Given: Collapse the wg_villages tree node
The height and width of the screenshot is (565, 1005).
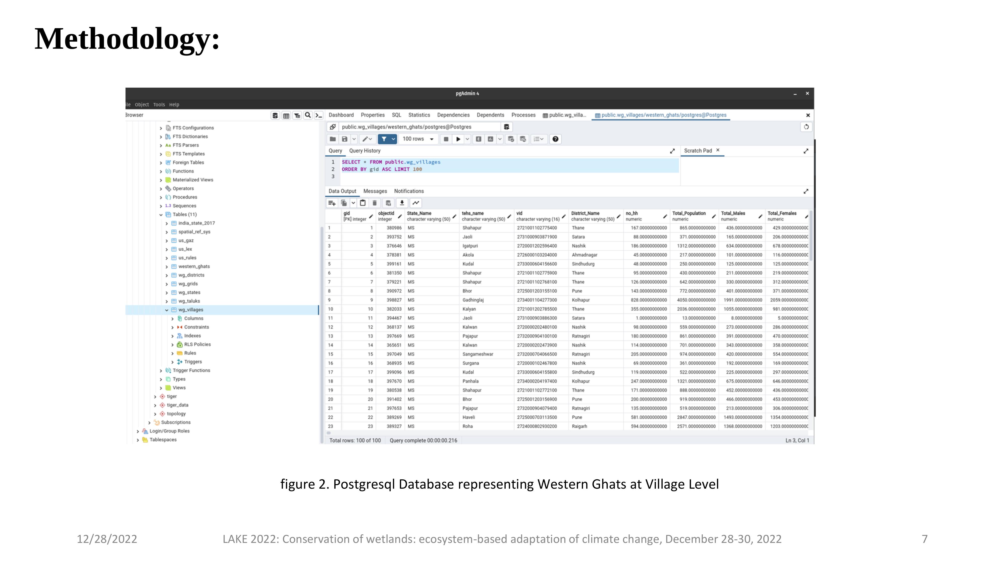Looking at the screenshot, I should point(167,310).
